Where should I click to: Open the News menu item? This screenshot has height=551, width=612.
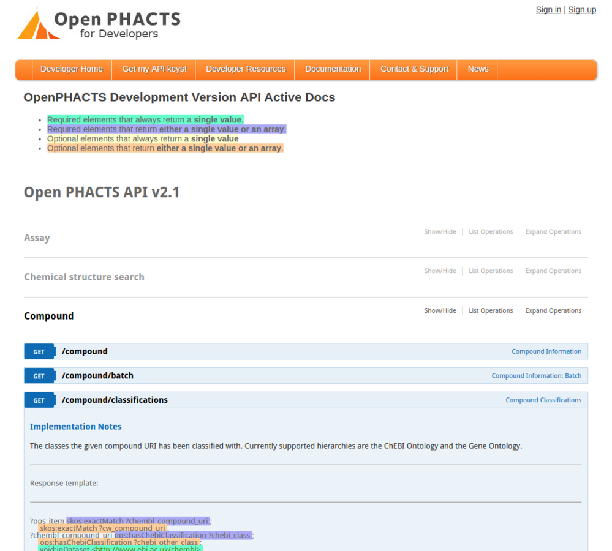[x=478, y=69]
